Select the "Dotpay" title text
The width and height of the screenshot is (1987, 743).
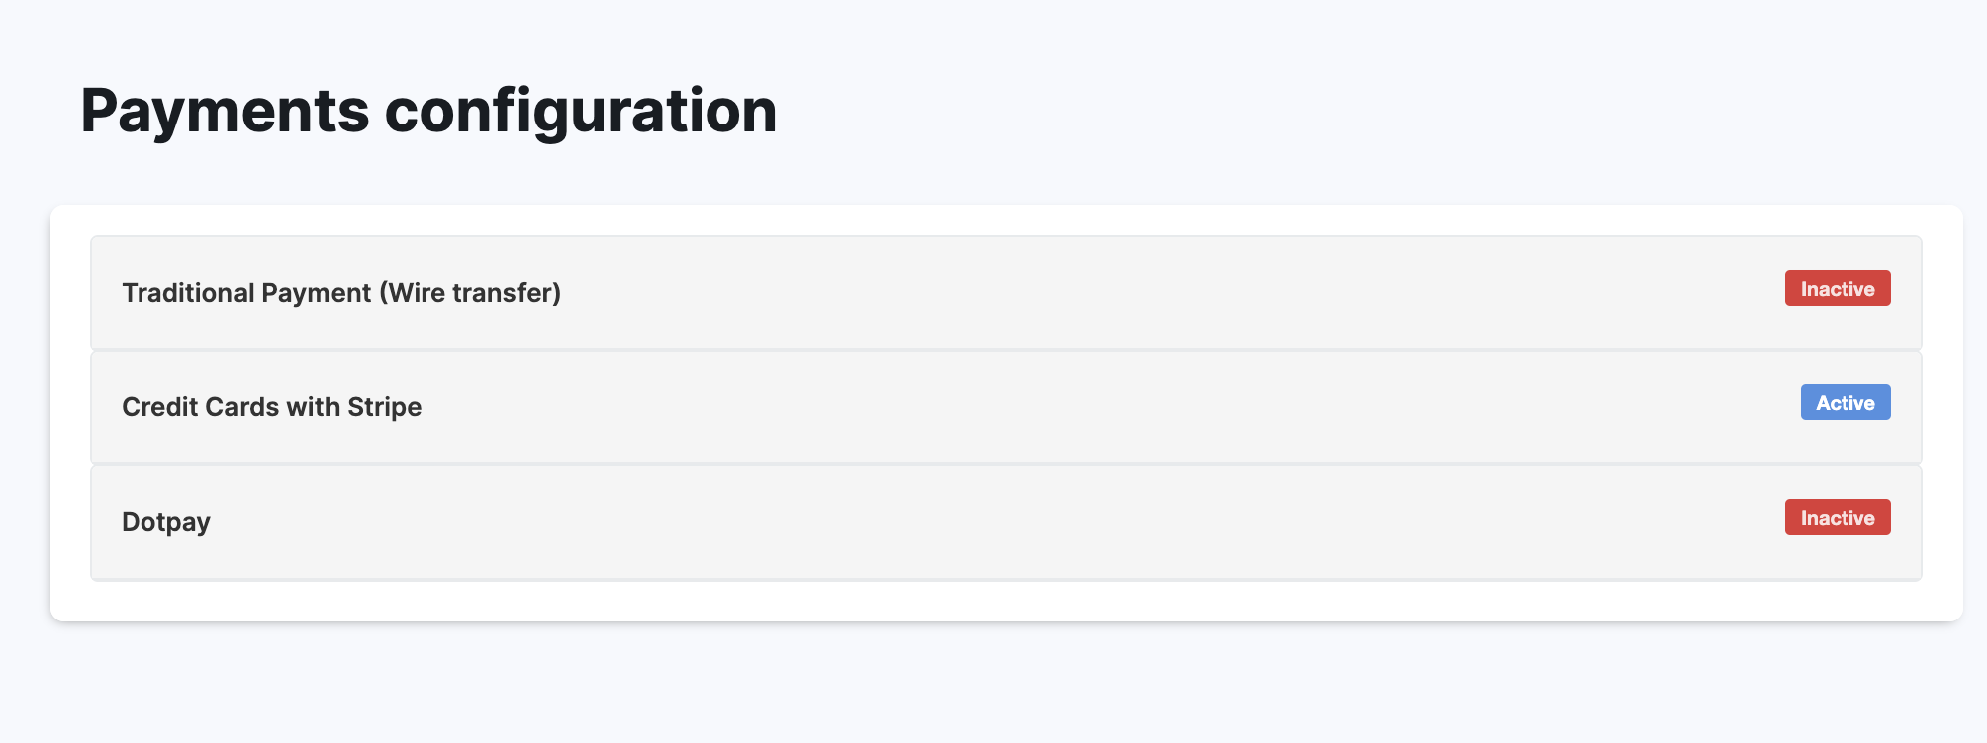tap(166, 522)
